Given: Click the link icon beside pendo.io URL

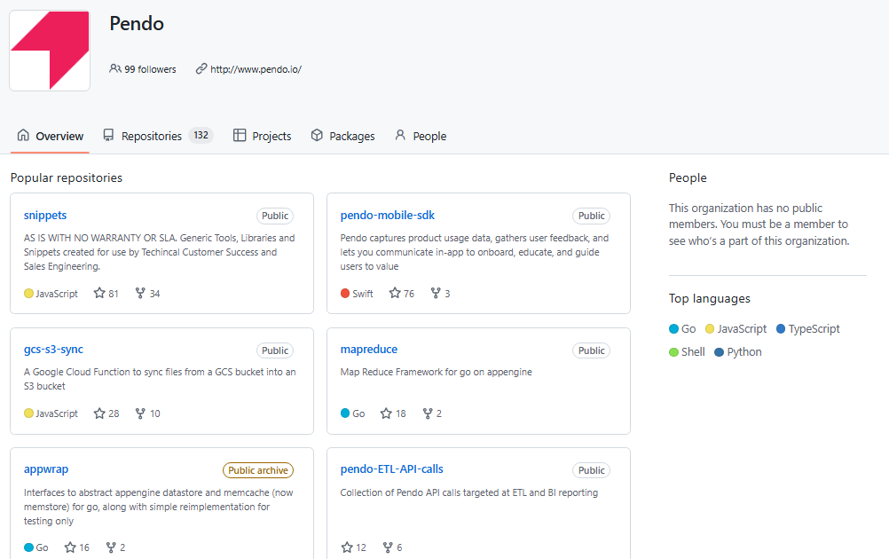Looking at the screenshot, I should [x=201, y=69].
